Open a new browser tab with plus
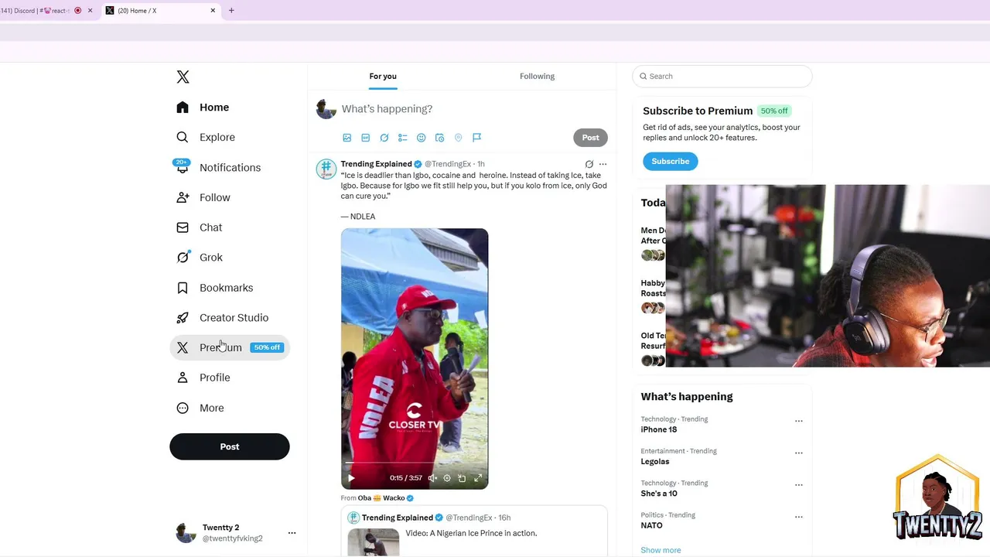This screenshot has height=557, width=990. pyautogui.click(x=231, y=11)
